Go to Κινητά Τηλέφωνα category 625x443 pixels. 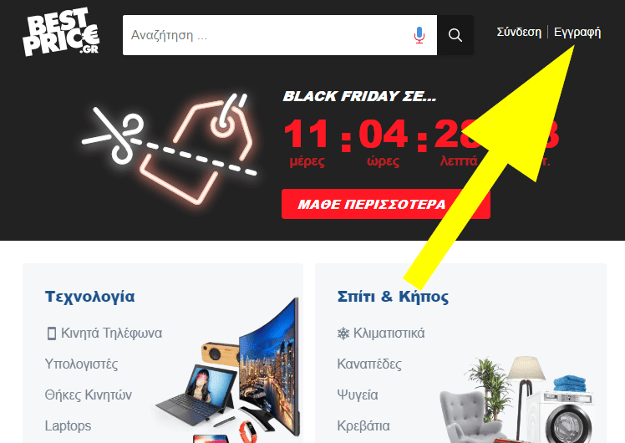point(111,334)
